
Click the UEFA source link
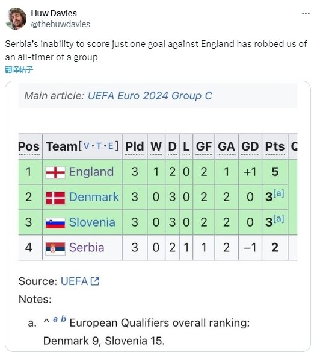pos(74,281)
